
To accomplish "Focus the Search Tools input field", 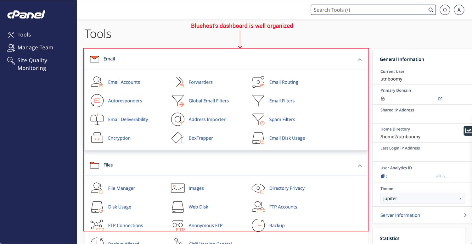I will 373,10.
